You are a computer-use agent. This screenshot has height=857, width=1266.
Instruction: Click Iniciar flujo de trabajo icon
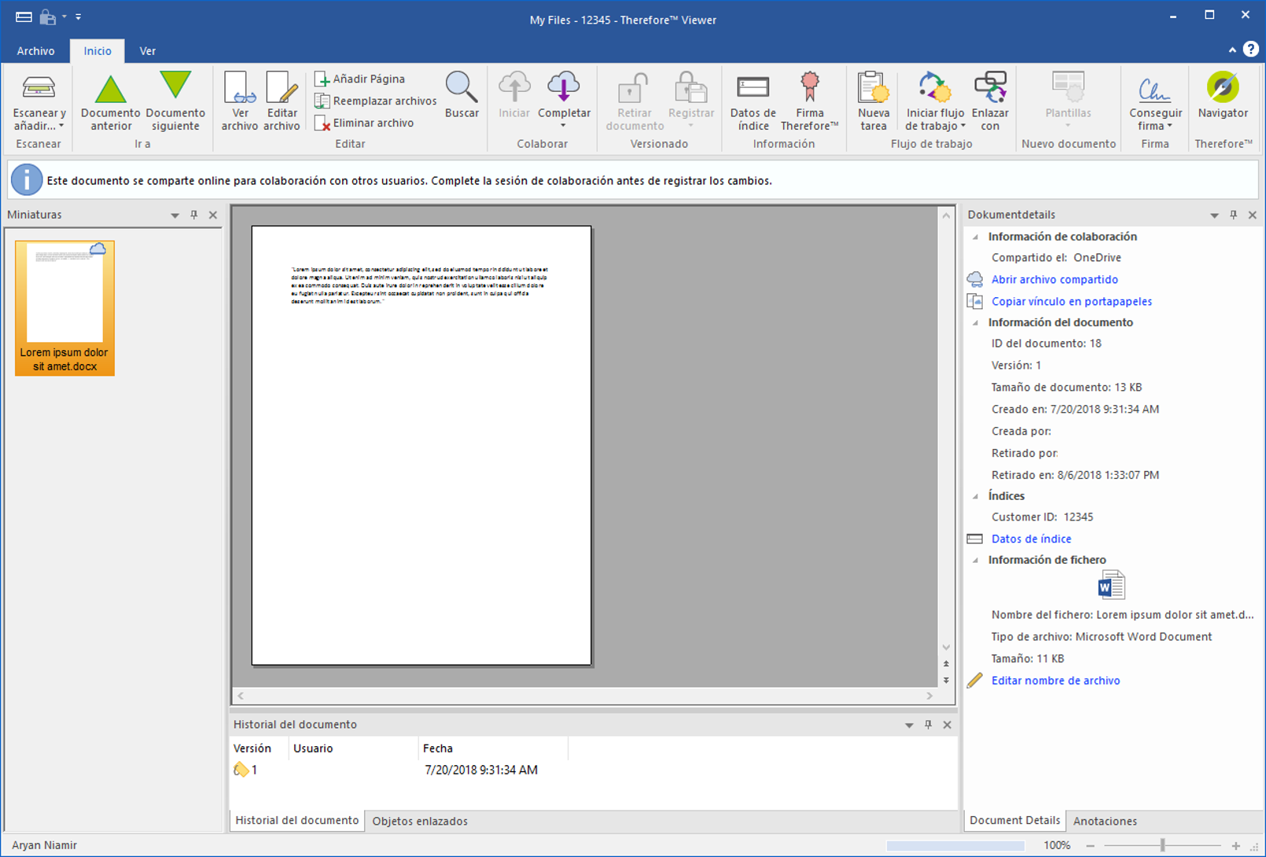[x=934, y=87]
